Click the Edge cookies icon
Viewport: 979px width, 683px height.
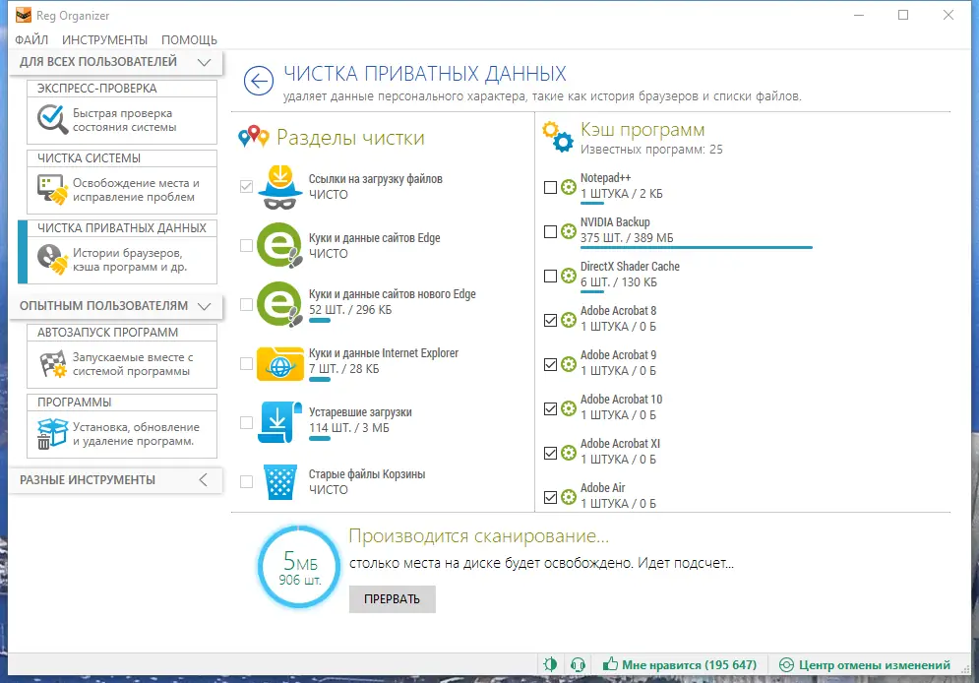coord(279,245)
